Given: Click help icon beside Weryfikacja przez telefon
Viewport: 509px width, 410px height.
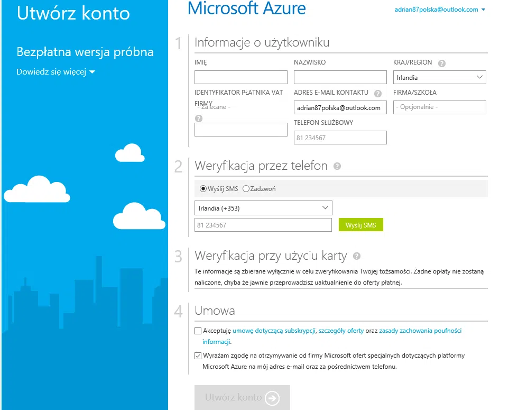Looking at the screenshot, I should pyautogui.click(x=337, y=166).
